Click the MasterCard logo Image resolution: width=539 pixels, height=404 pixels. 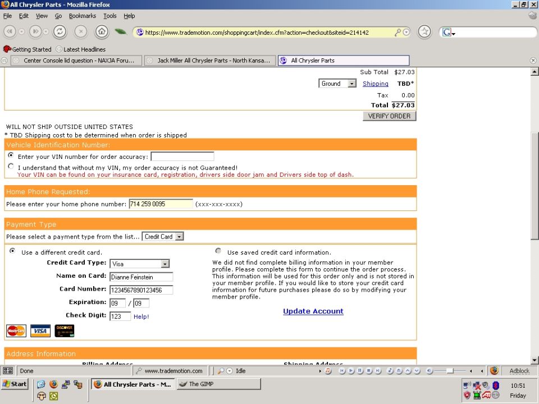coord(16,330)
